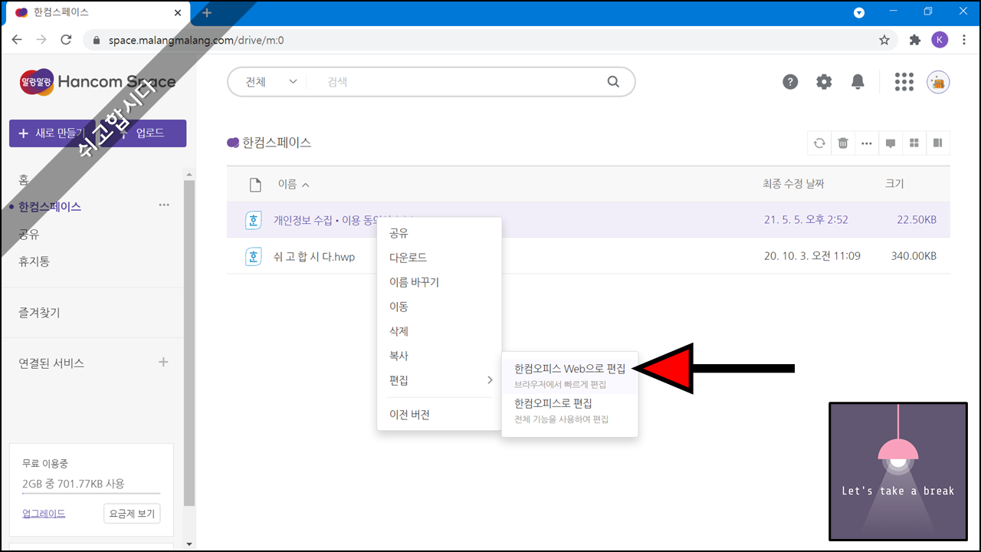The image size is (981, 552).
Task: Refresh the file list
Action: tap(819, 143)
